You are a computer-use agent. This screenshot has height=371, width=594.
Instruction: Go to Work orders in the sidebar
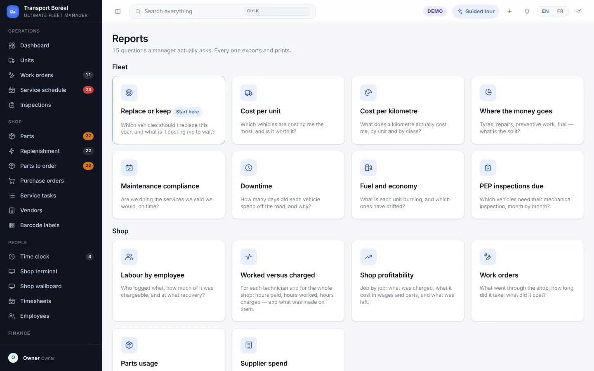click(x=51, y=75)
